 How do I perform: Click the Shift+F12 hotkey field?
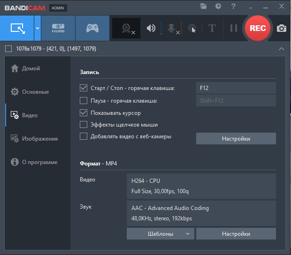(236, 101)
